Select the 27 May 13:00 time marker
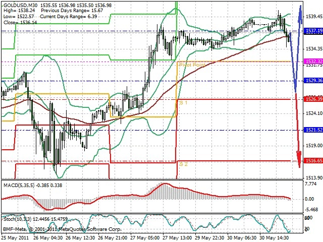This screenshot has width=323, height=242. pyautogui.click(x=177, y=238)
